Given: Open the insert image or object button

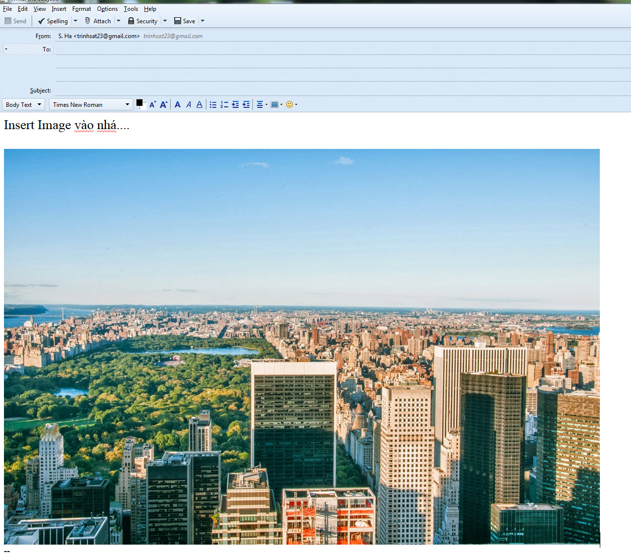Looking at the screenshot, I should (277, 104).
